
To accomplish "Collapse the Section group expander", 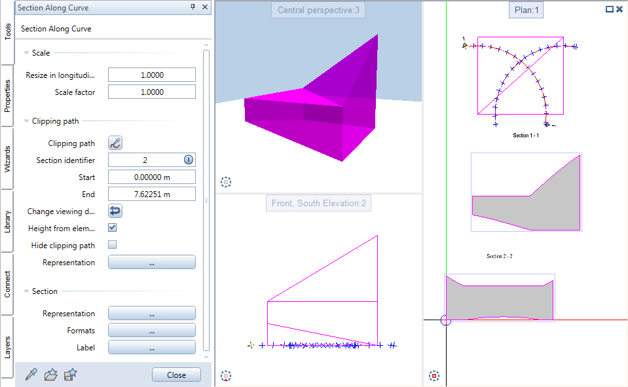I will pyautogui.click(x=26, y=291).
